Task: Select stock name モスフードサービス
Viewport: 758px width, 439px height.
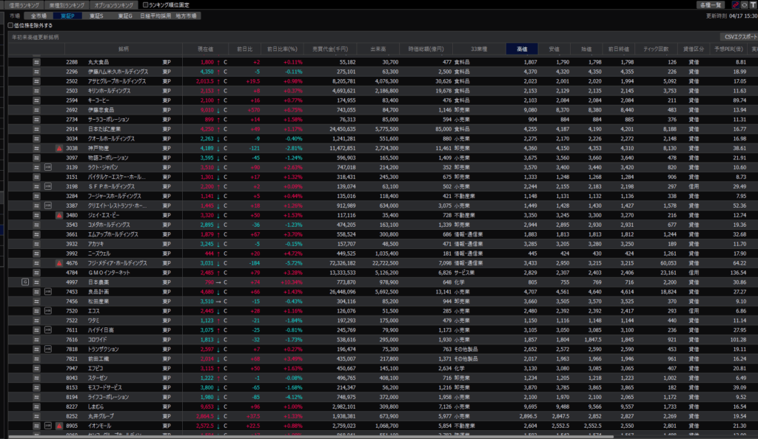Action: click(105, 387)
